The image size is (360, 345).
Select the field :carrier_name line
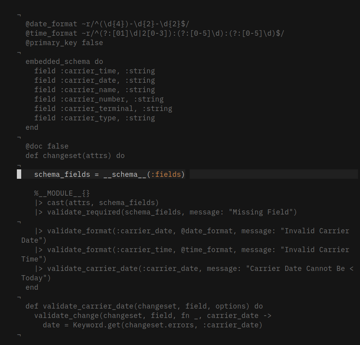click(x=94, y=90)
